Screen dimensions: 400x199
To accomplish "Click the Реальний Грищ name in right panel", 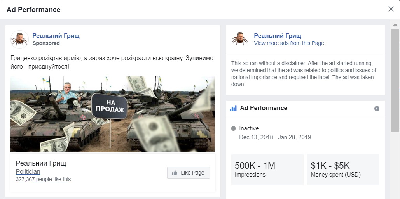I will point(278,36).
